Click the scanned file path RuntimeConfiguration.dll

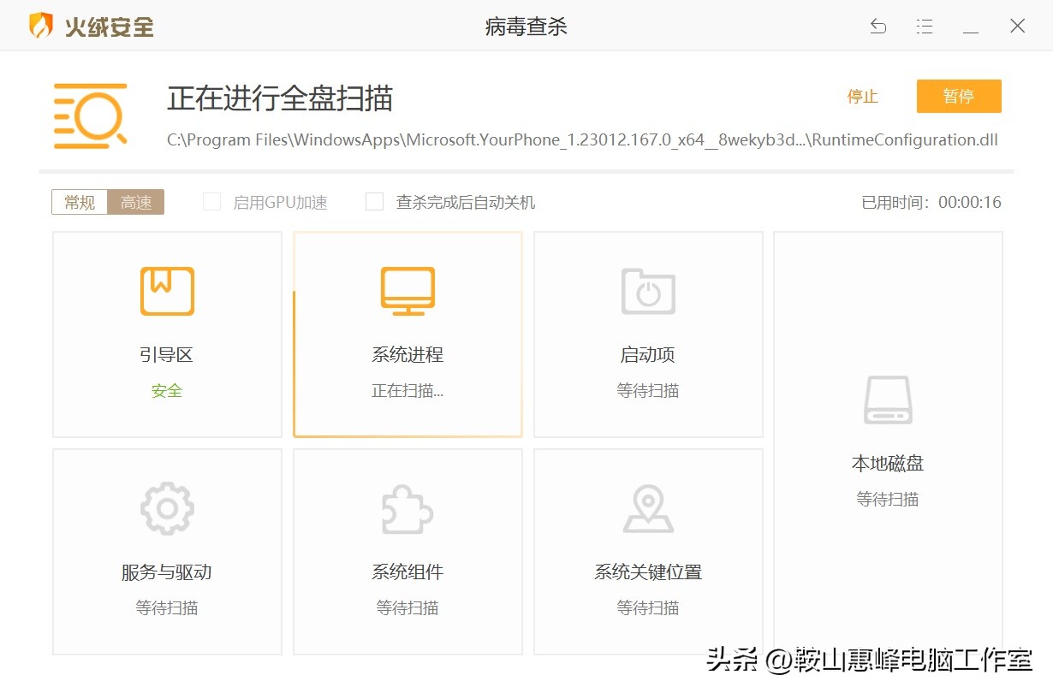point(583,139)
